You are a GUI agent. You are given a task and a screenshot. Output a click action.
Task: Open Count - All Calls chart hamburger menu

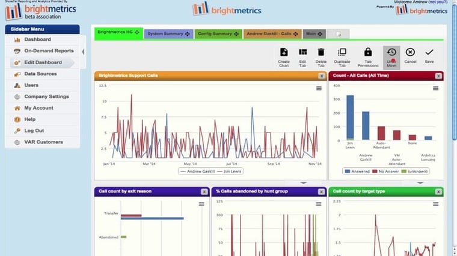(x=435, y=88)
